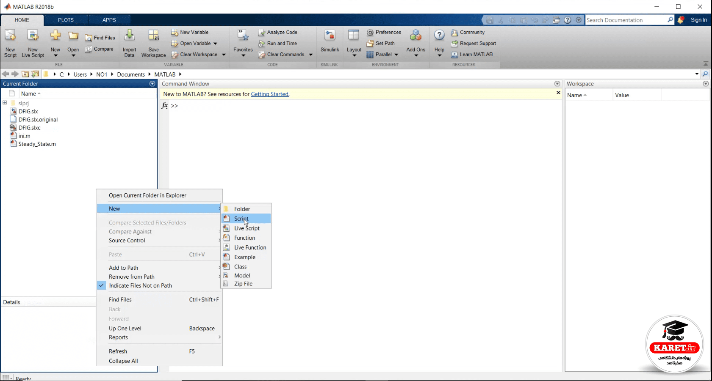Click the fx function browser icon
Screen dimensions: 712x381
[165, 105]
